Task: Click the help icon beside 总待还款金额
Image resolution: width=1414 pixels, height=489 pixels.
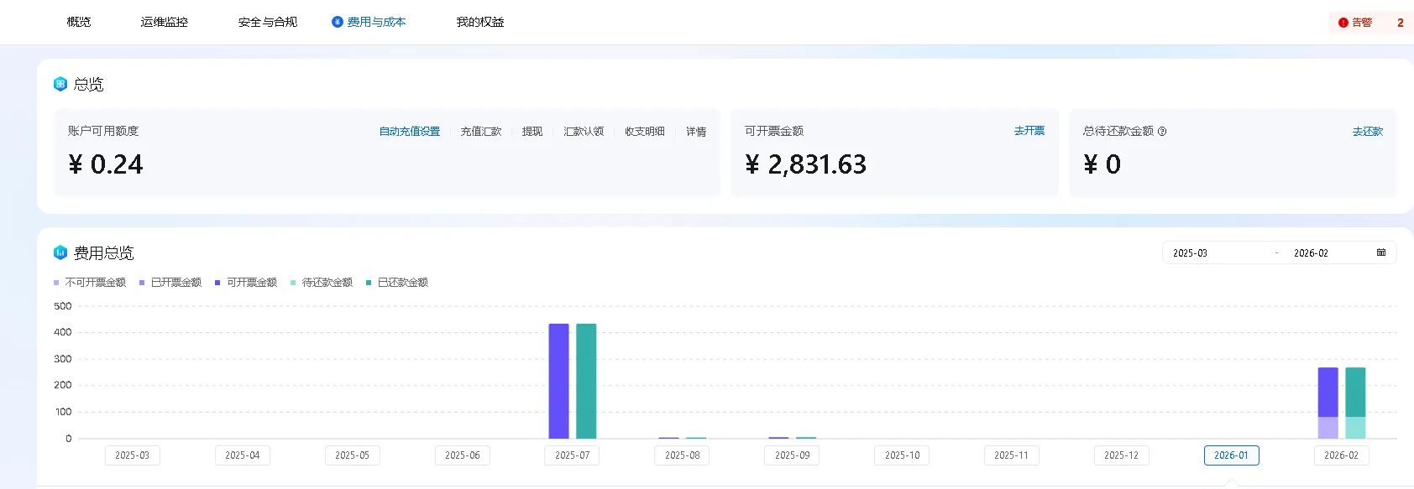Action: click(1162, 132)
